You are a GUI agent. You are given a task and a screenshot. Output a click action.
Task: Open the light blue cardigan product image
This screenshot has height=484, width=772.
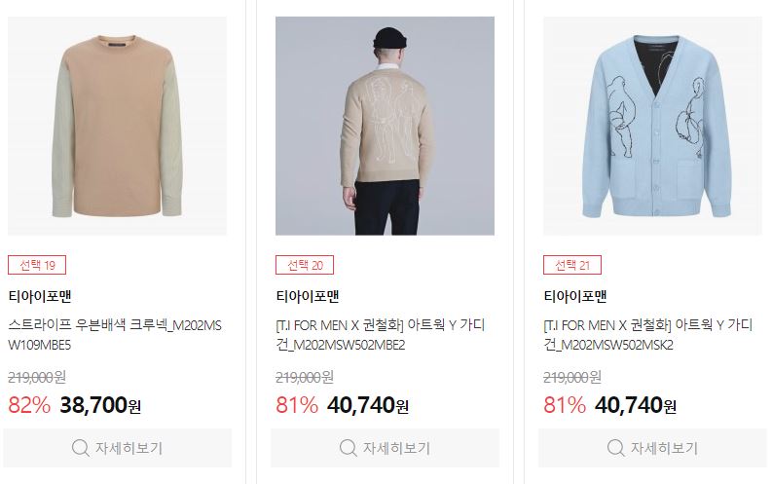pos(653,126)
